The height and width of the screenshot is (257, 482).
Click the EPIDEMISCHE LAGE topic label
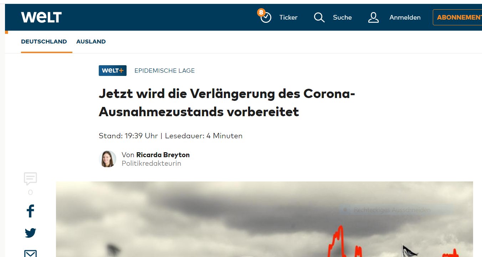[x=164, y=70]
